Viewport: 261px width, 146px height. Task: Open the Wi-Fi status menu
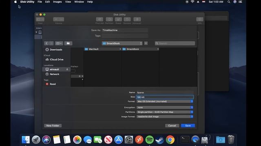pyautogui.click(x=192, y=2)
